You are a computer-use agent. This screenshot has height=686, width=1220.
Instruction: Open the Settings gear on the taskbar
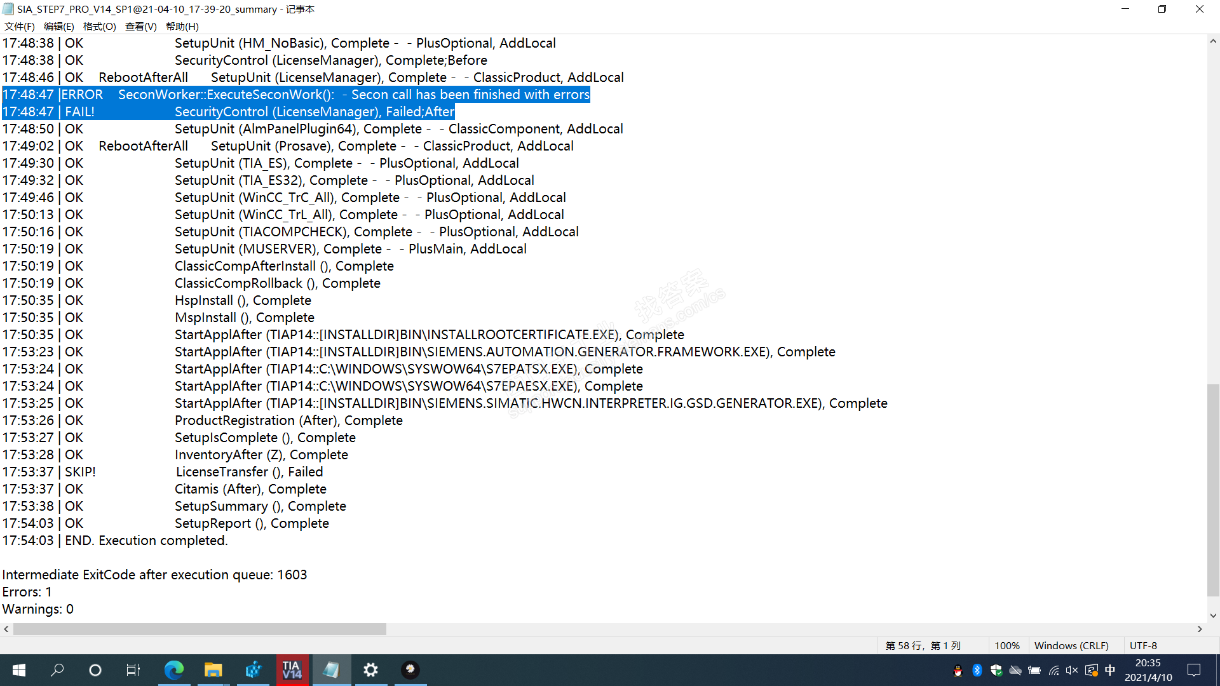pos(370,670)
